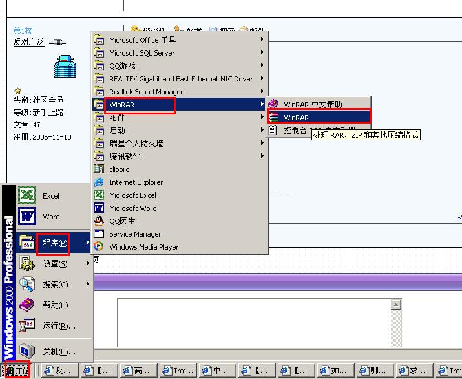Open the QQ游戏 program folder
The image size is (462, 379).
point(180,65)
